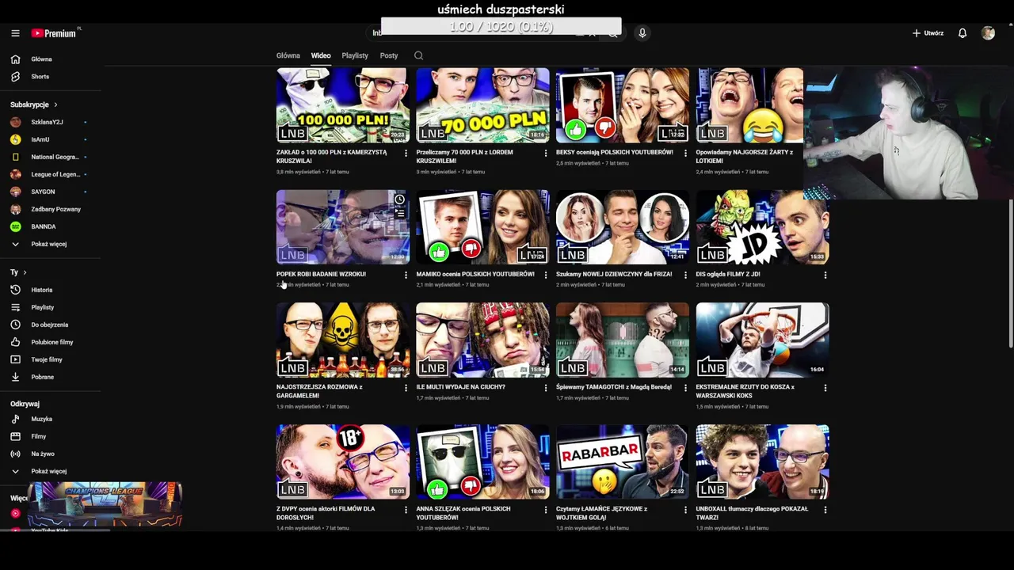Click the channel search magnifier icon

tap(418, 55)
